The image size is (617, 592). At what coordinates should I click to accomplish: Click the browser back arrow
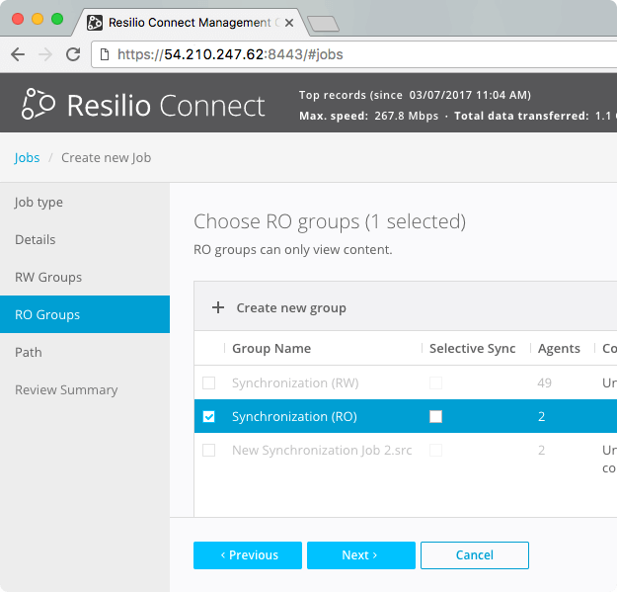18,54
